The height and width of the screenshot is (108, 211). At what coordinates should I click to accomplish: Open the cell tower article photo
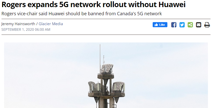(106, 75)
